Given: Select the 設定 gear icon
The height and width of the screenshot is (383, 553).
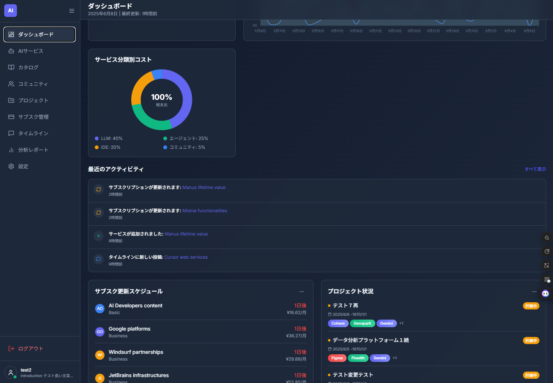Looking at the screenshot, I should 11,167.
